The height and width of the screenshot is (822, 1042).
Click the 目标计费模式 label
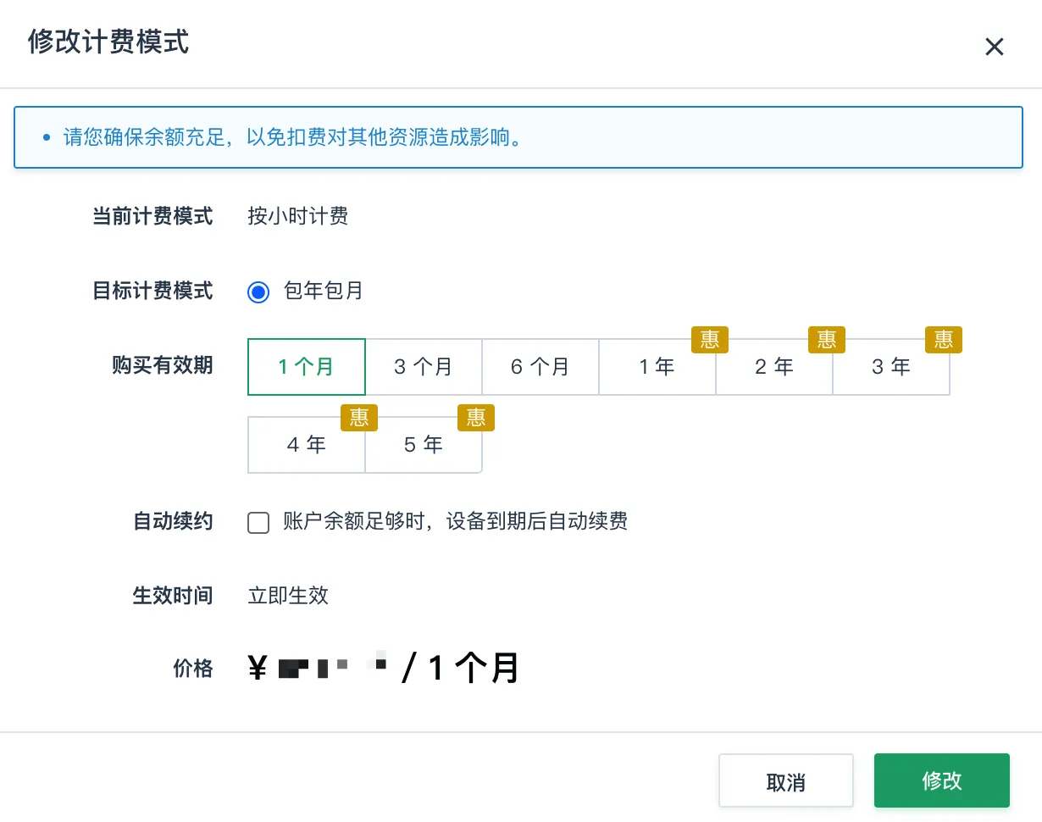(152, 292)
